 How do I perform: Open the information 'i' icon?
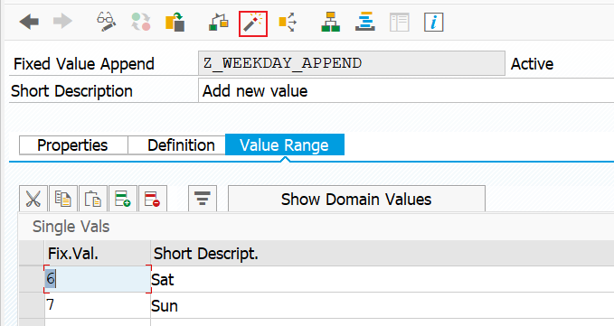coord(433,22)
